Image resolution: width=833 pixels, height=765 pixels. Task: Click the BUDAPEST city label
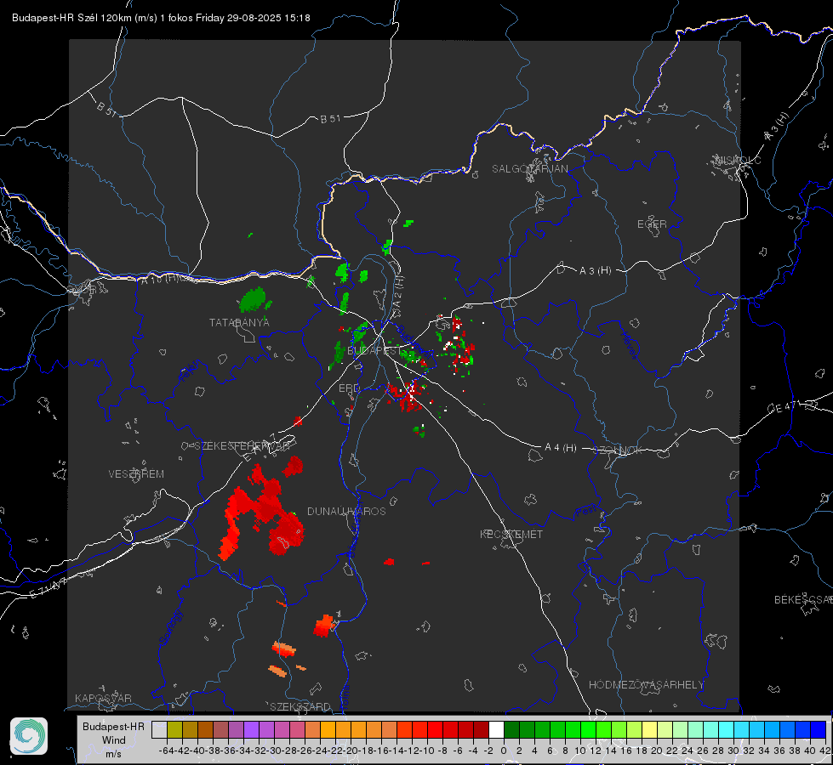click(x=374, y=350)
